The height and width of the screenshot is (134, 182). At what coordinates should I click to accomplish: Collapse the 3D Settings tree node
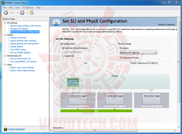(x=5, y=23)
